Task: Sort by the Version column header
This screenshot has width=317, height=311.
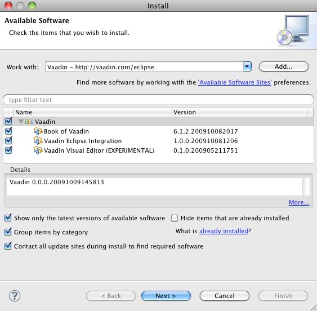Action: click(x=239, y=112)
